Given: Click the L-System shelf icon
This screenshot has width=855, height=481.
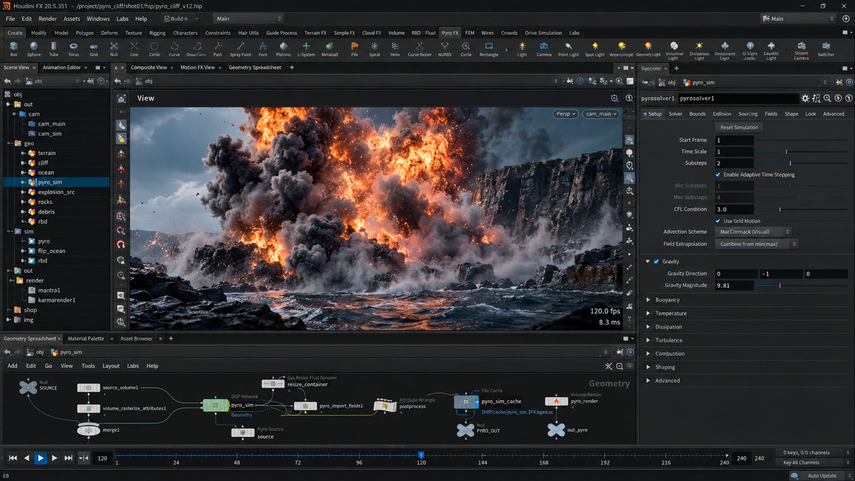Looking at the screenshot, I should point(306,49).
